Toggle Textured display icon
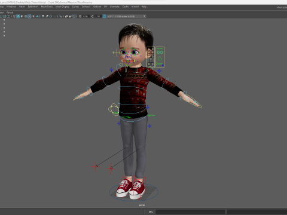Viewport: 287px width, 215px height. click(29, 16)
